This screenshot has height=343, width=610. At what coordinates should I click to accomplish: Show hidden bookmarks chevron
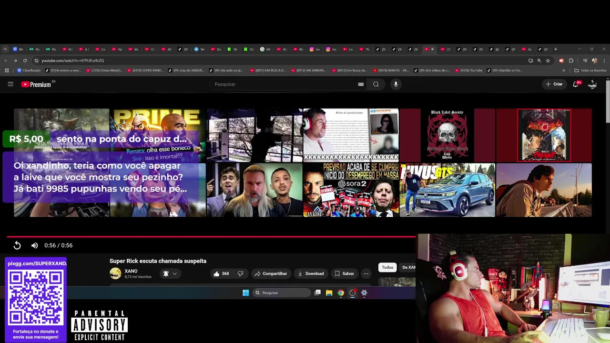coord(564,71)
